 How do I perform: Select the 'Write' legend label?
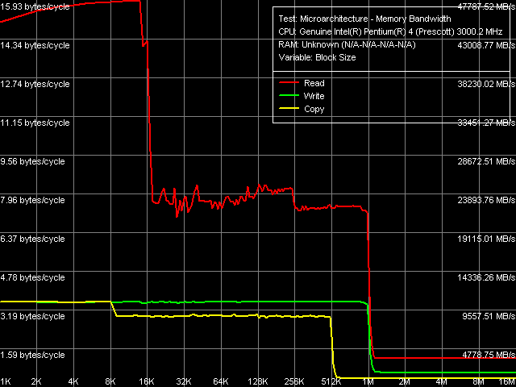(x=314, y=96)
